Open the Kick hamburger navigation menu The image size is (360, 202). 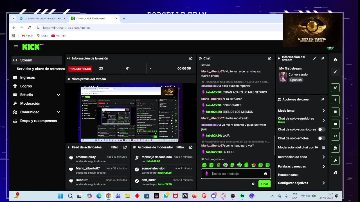16,47
